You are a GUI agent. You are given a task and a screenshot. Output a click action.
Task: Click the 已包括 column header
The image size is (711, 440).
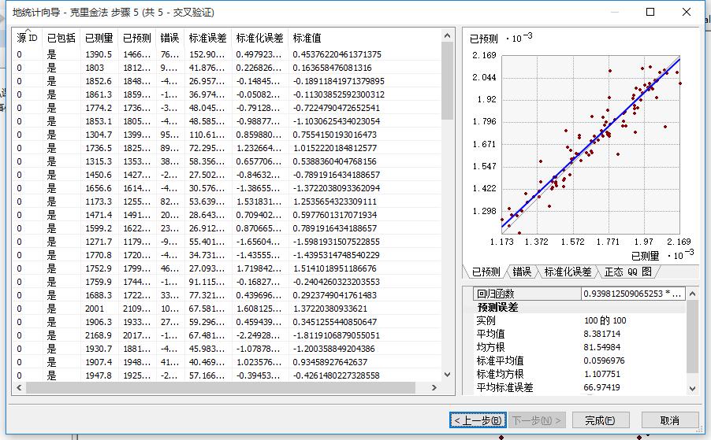click(61, 38)
